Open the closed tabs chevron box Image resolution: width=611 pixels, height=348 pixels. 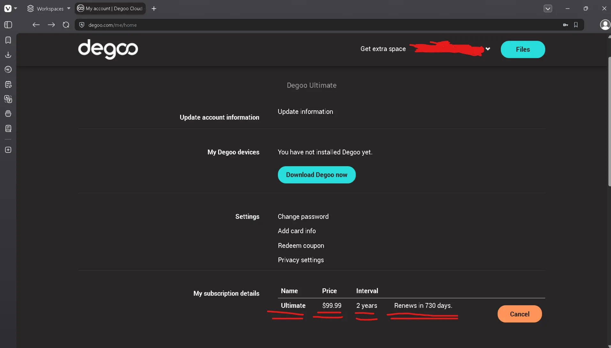548,9
